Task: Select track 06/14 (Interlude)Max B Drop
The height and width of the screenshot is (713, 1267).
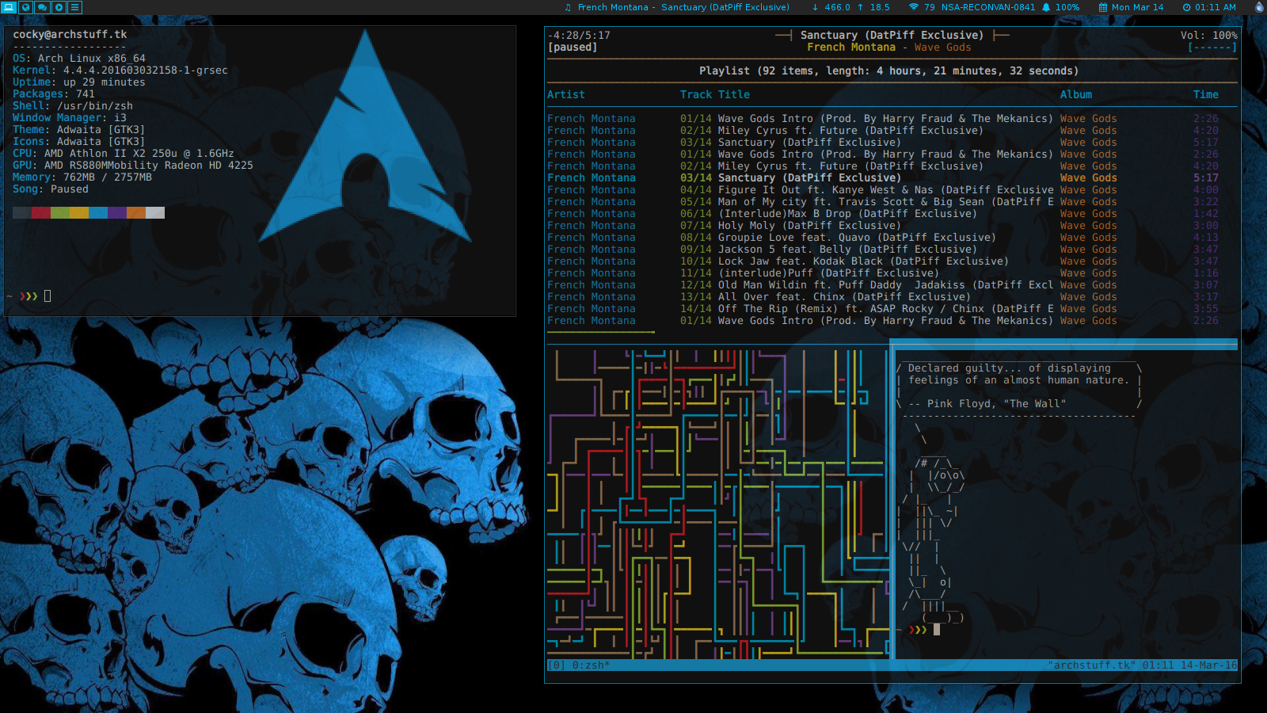Action: pyautogui.click(x=883, y=214)
